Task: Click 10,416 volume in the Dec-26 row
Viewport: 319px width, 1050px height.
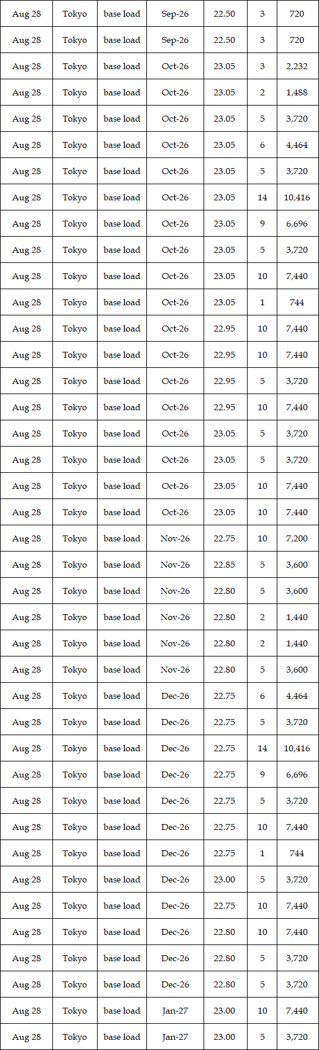Action: pyautogui.click(x=297, y=748)
